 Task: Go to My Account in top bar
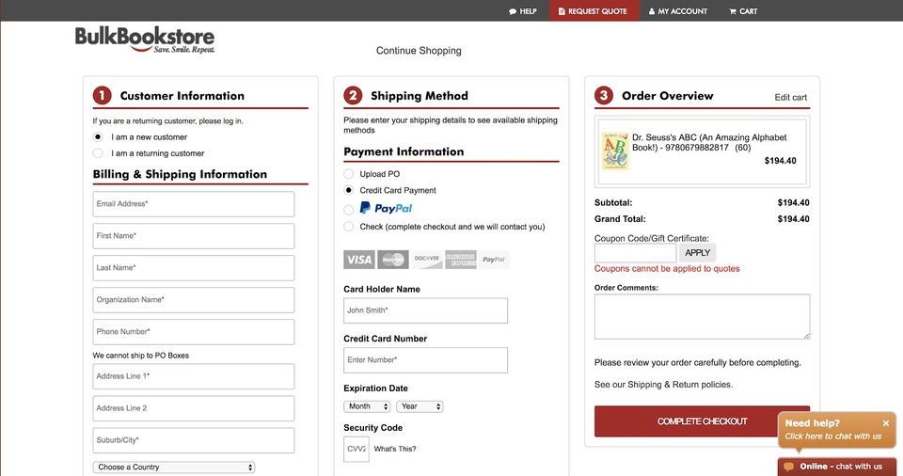(677, 11)
